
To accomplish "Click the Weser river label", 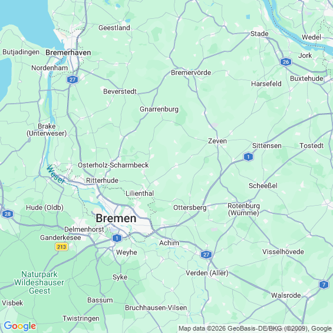I will click(x=55, y=174).
